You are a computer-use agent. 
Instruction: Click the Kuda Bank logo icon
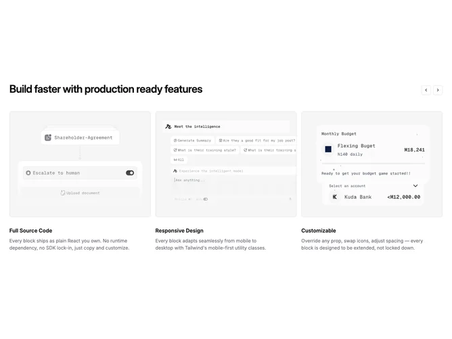click(335, 197)
